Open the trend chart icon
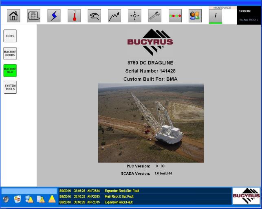This screenshot has height=209, width=262. (x=114, y=16)
